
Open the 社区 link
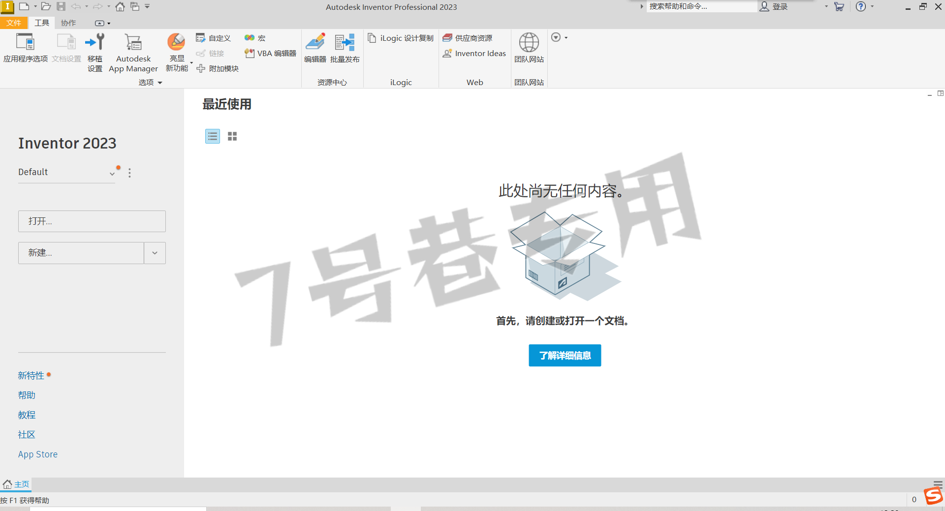27,435
